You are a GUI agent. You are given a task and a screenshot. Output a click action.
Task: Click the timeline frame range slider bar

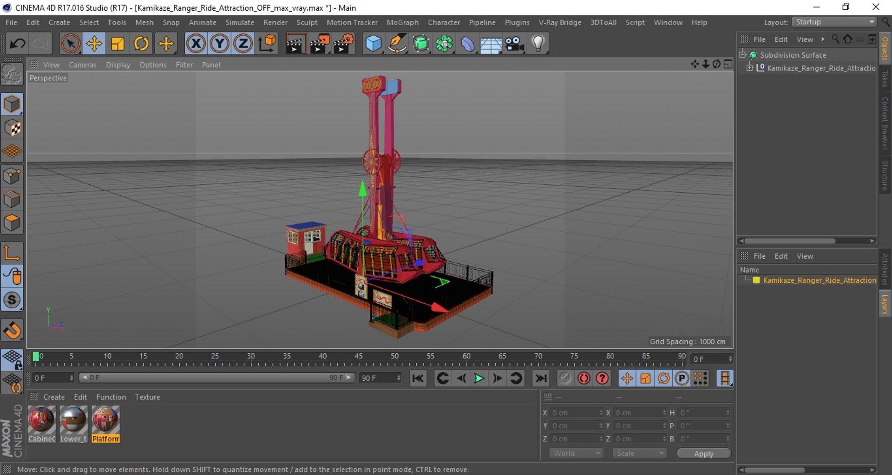pos(216,377)
